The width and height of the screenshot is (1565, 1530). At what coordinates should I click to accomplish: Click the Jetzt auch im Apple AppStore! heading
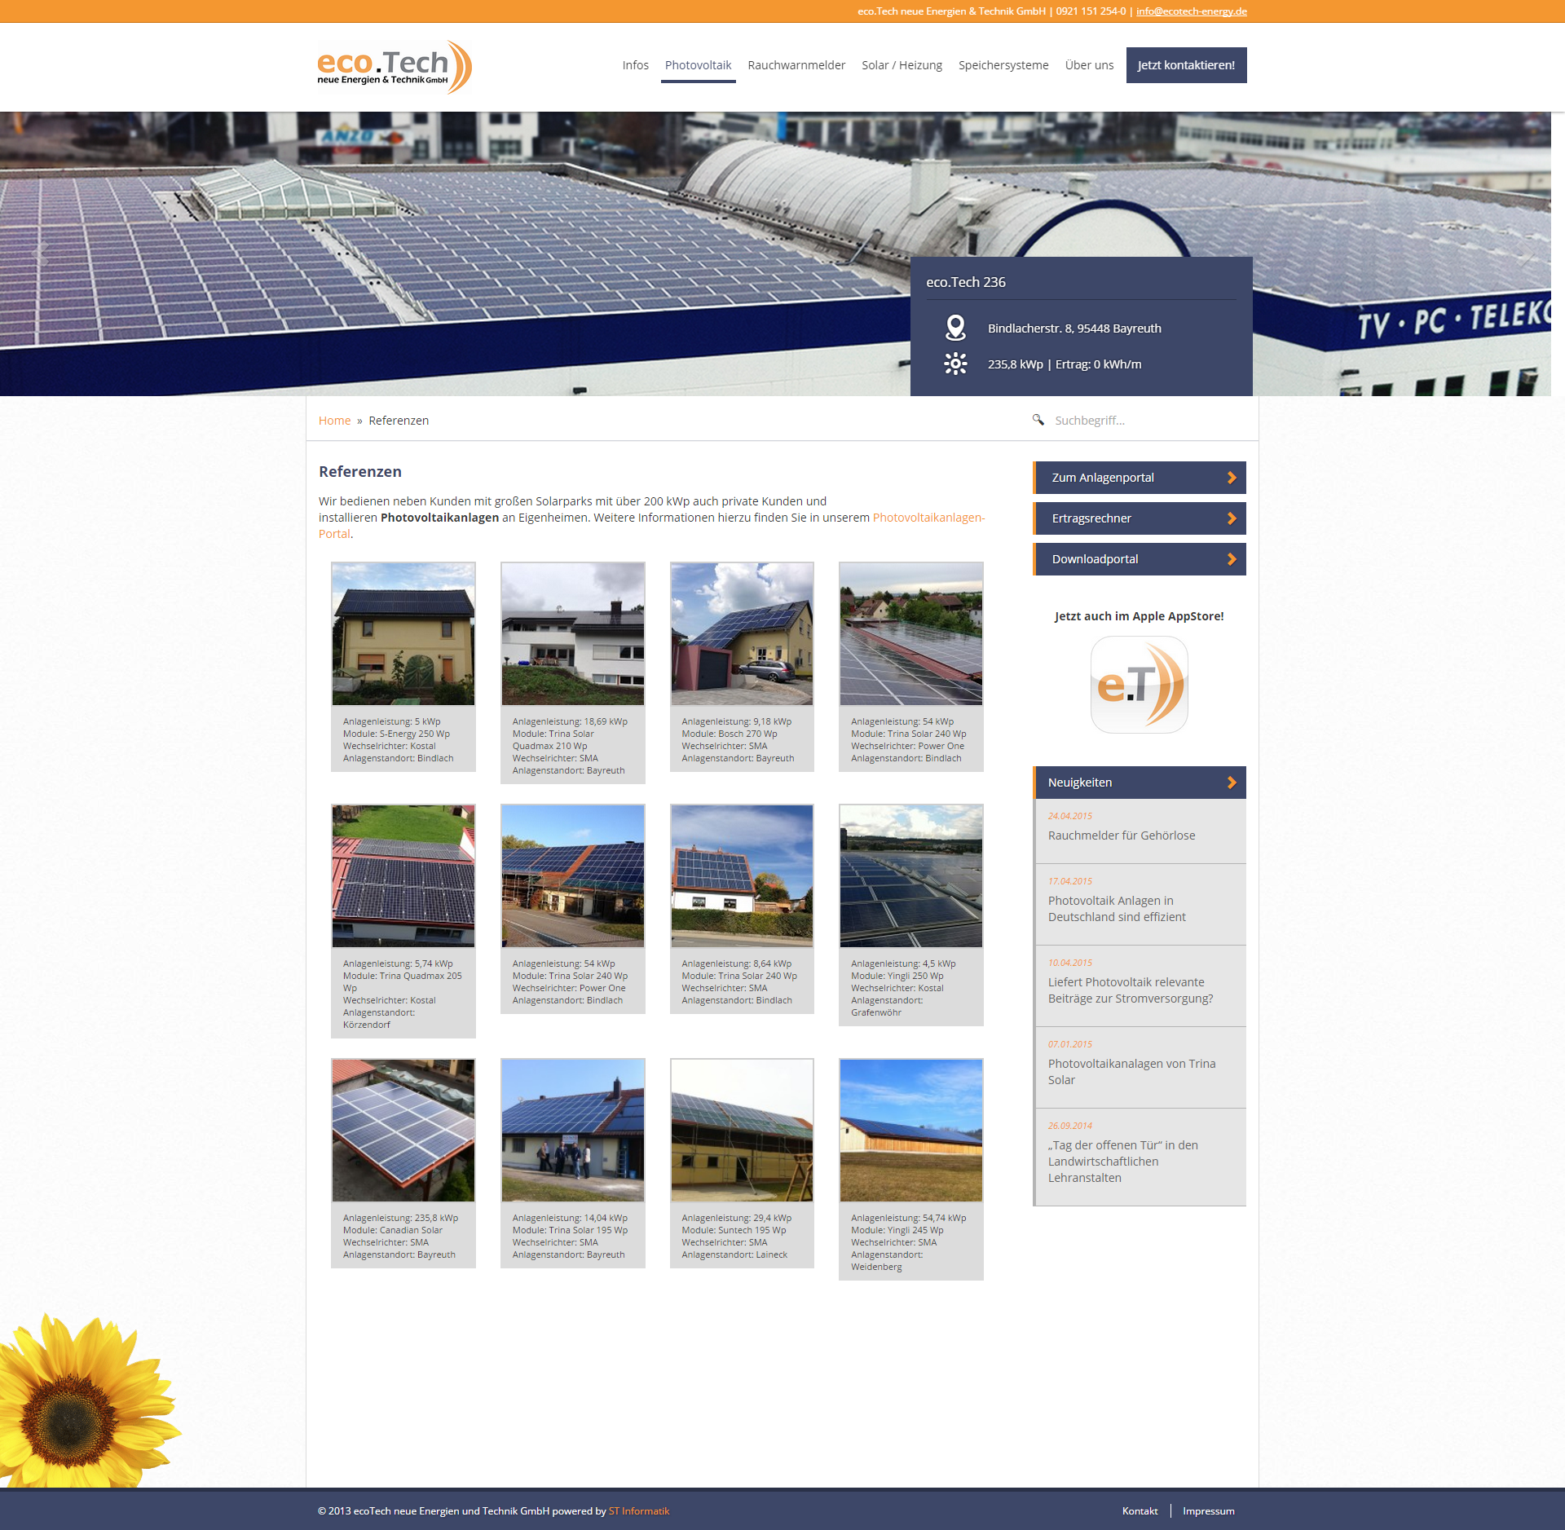click(1139, 616)
